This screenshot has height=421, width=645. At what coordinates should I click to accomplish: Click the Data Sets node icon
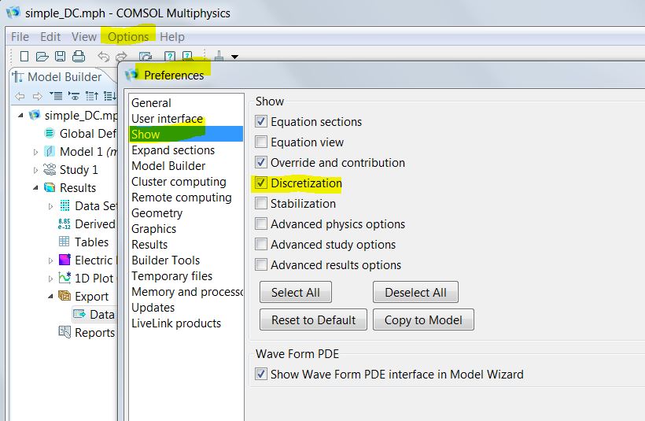(64, 205)
